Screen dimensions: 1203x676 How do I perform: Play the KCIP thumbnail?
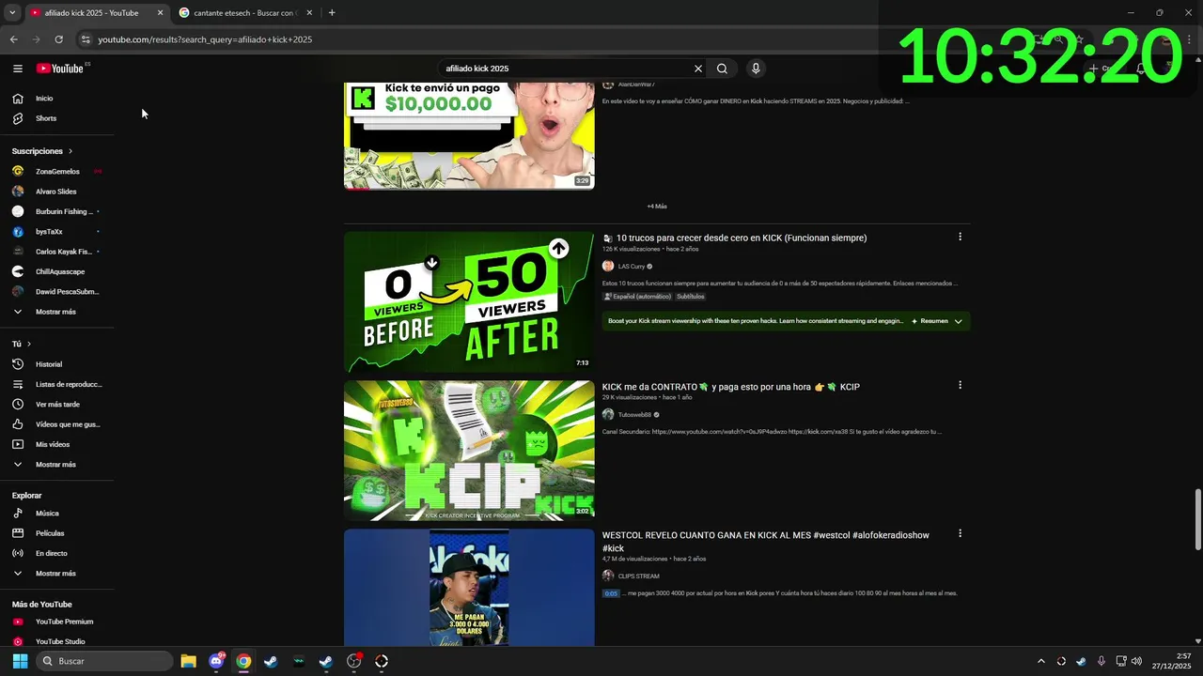point(469,451)
